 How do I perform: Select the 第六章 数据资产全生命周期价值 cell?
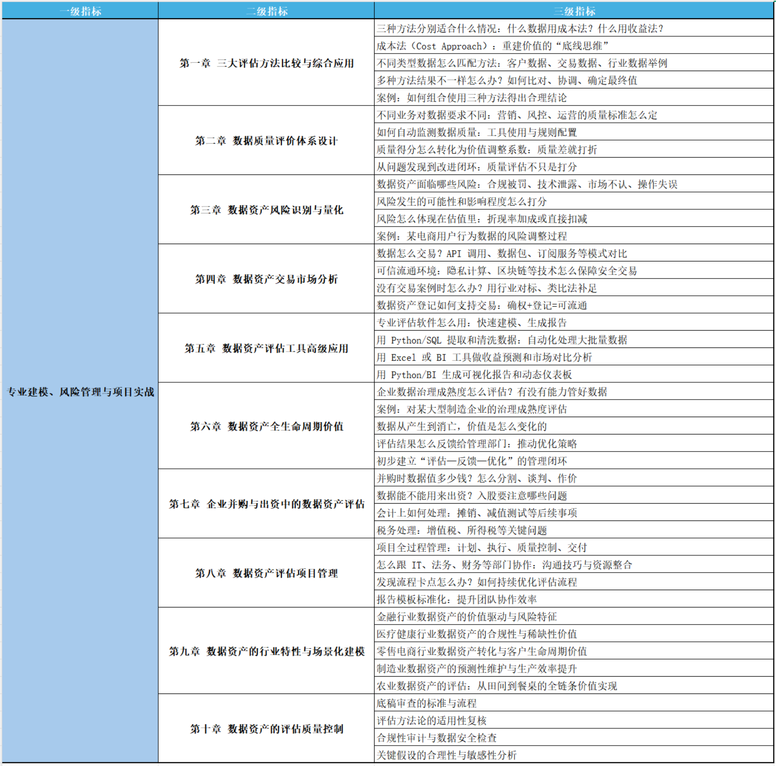coord(266,426)
